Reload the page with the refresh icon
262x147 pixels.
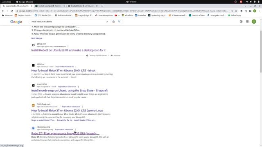click(12, 11)
